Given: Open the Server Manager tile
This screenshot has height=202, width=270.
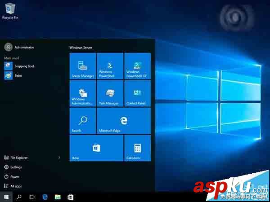Looking at the screenshot, I should point(83,66).
